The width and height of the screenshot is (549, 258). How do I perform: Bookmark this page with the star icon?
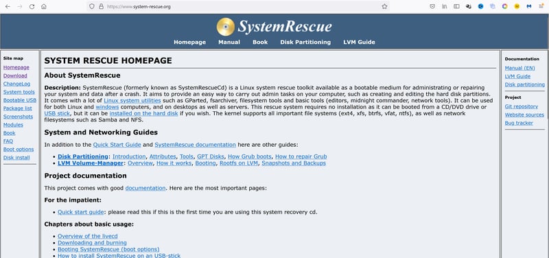[x=384, y=6]
